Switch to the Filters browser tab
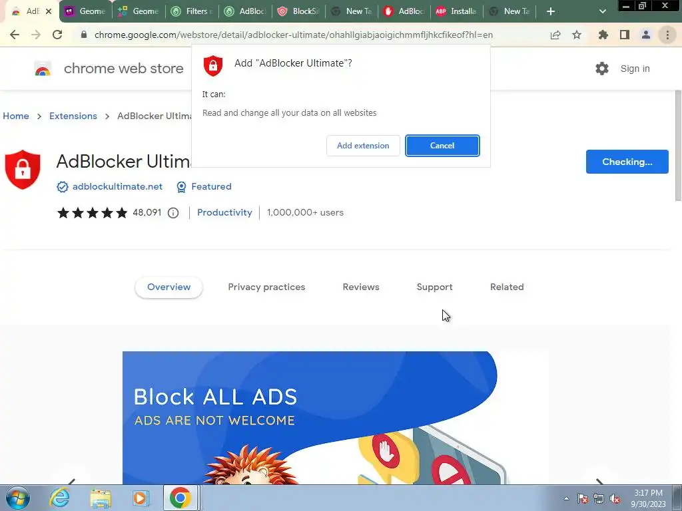 (x=192, y=11)
